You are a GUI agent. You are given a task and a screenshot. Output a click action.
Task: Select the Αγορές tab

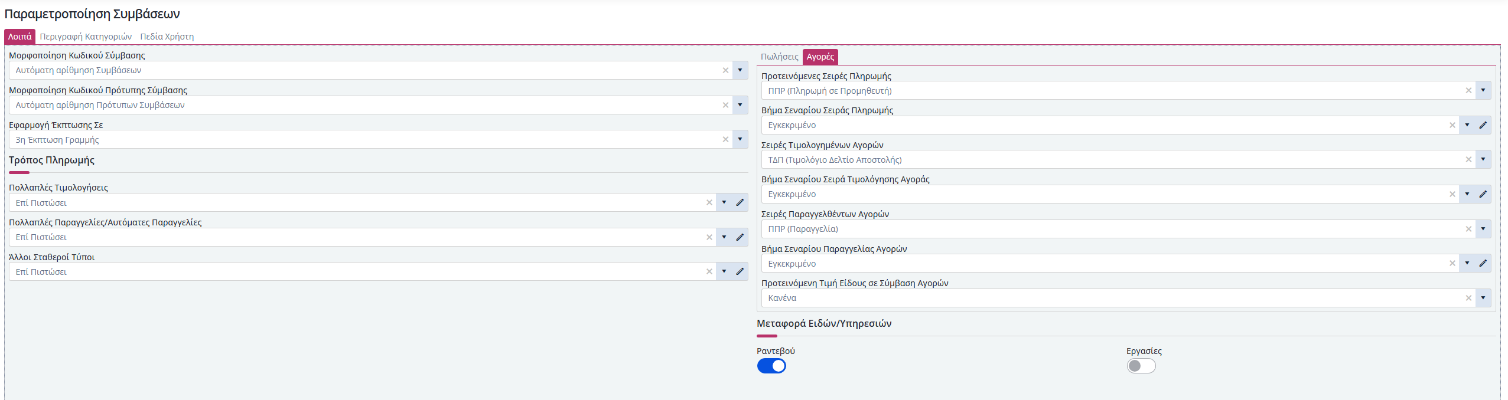point(820,57)
